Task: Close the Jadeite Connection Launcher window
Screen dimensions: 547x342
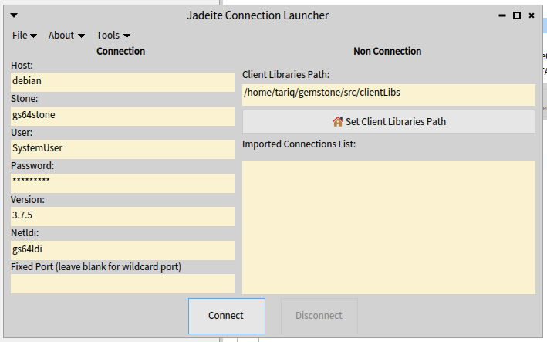Action: pyautogui.click(x=532, y=15)
